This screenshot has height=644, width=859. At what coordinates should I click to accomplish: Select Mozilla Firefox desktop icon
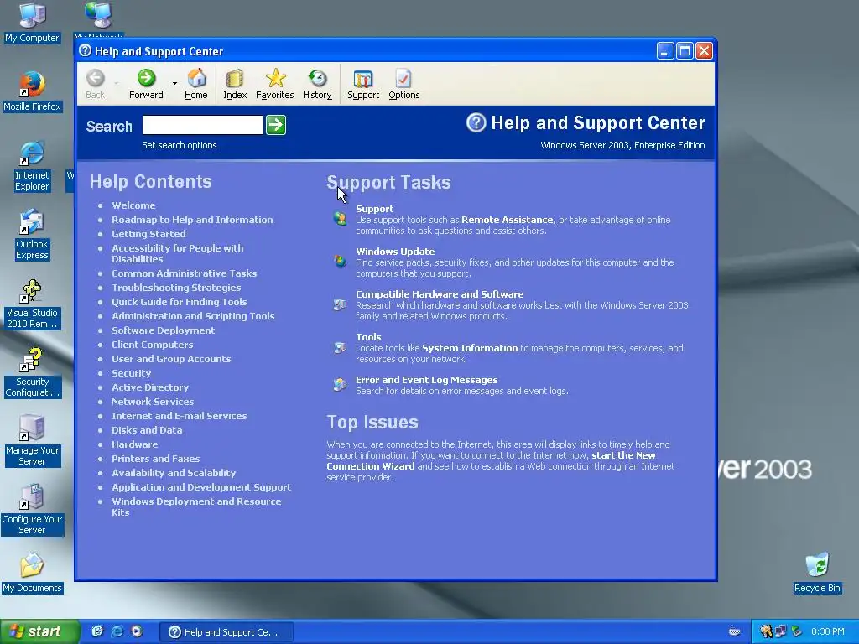[32, 91]
